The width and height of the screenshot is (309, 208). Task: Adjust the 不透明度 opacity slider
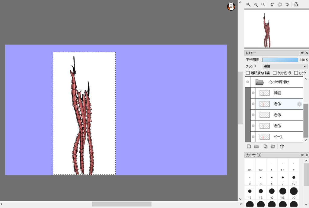[x=280, y=60]
